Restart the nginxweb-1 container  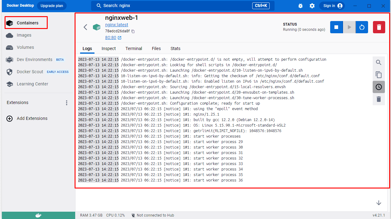click(x=362, y=27)
